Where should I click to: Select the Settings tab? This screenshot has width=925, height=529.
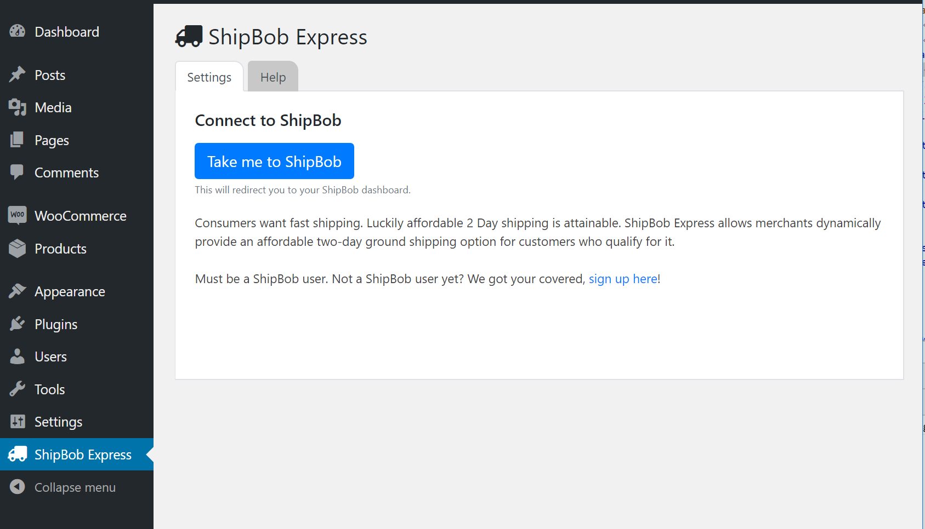point(209,77)
